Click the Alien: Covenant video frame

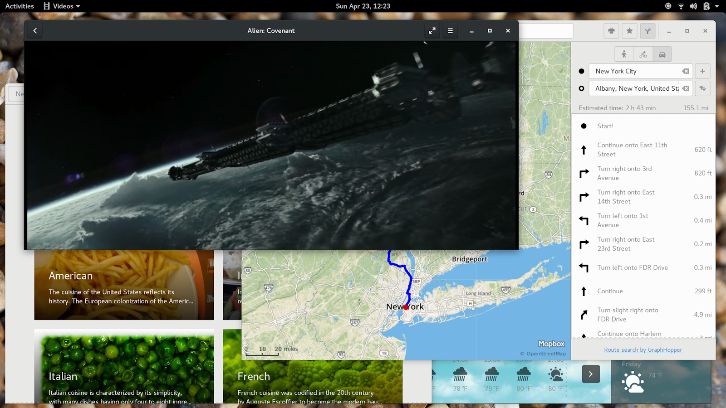pyautogui.click(x=271, y=145)
